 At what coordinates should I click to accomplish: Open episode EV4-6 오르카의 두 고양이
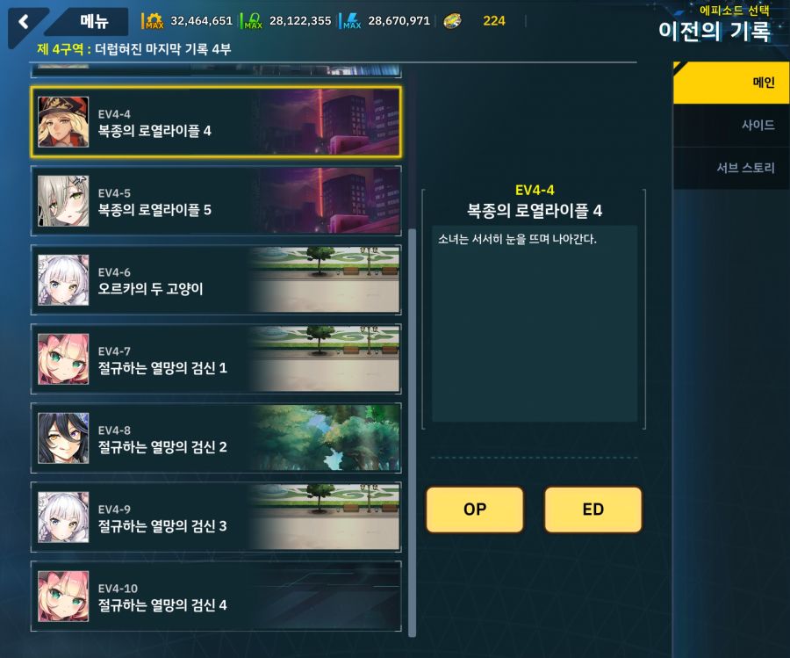tap(216, 280)
